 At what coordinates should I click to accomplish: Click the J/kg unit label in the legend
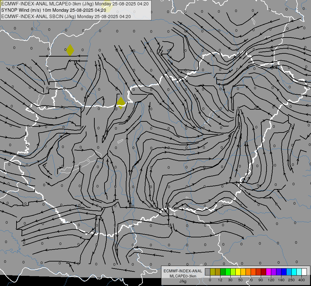point(183,281)
